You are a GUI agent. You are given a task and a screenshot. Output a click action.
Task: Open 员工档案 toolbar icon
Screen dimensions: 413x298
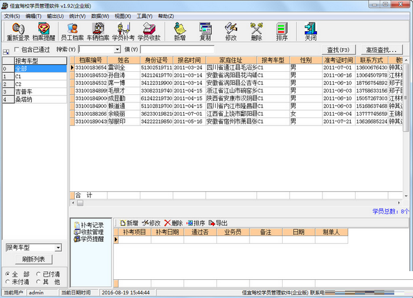(x=72, y=32)
